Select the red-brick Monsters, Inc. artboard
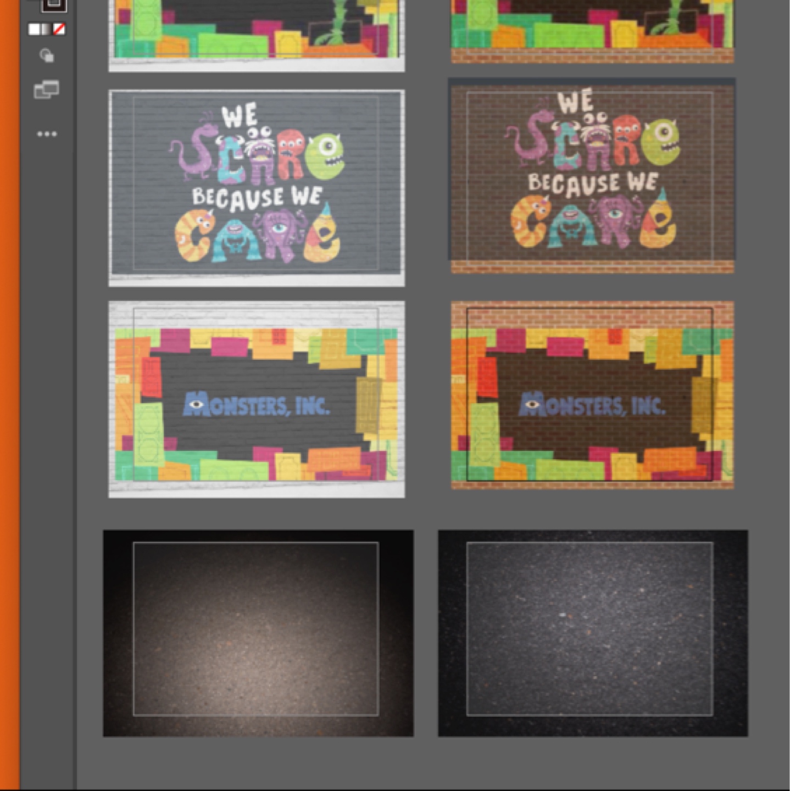Viewport: 790px width, 791px height. click(592, 395)
